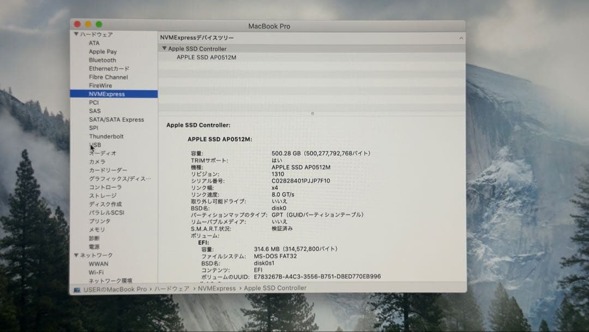
Task: Collapse the NVMExpress device tree header chevron
Action: tap(461, 38)
